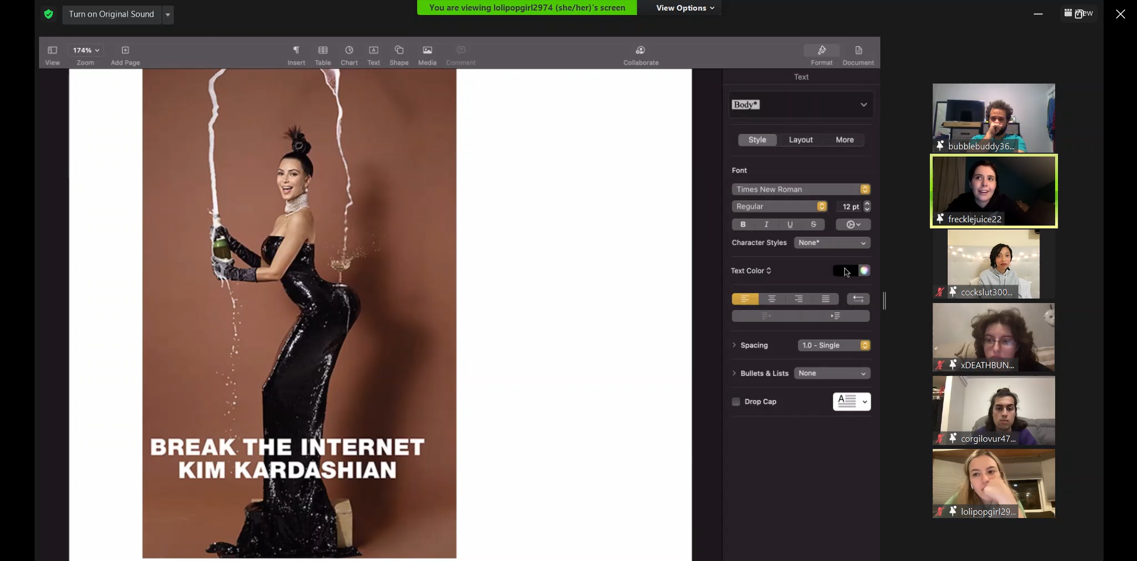Click the pin icon on bubblebuddy36
1137x561 pixels.
tap(940, 146)
